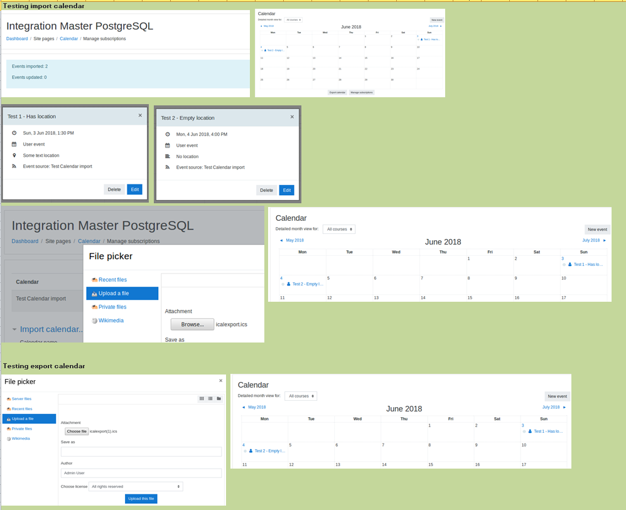Click Edit in Test 2 popup
This screenshot has height=510, width=626.
tap(287, 190)
